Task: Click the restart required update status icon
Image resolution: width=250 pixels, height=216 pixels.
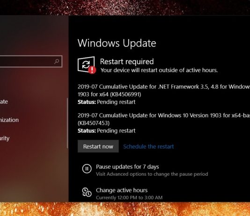Action: (x=87, y=65)
